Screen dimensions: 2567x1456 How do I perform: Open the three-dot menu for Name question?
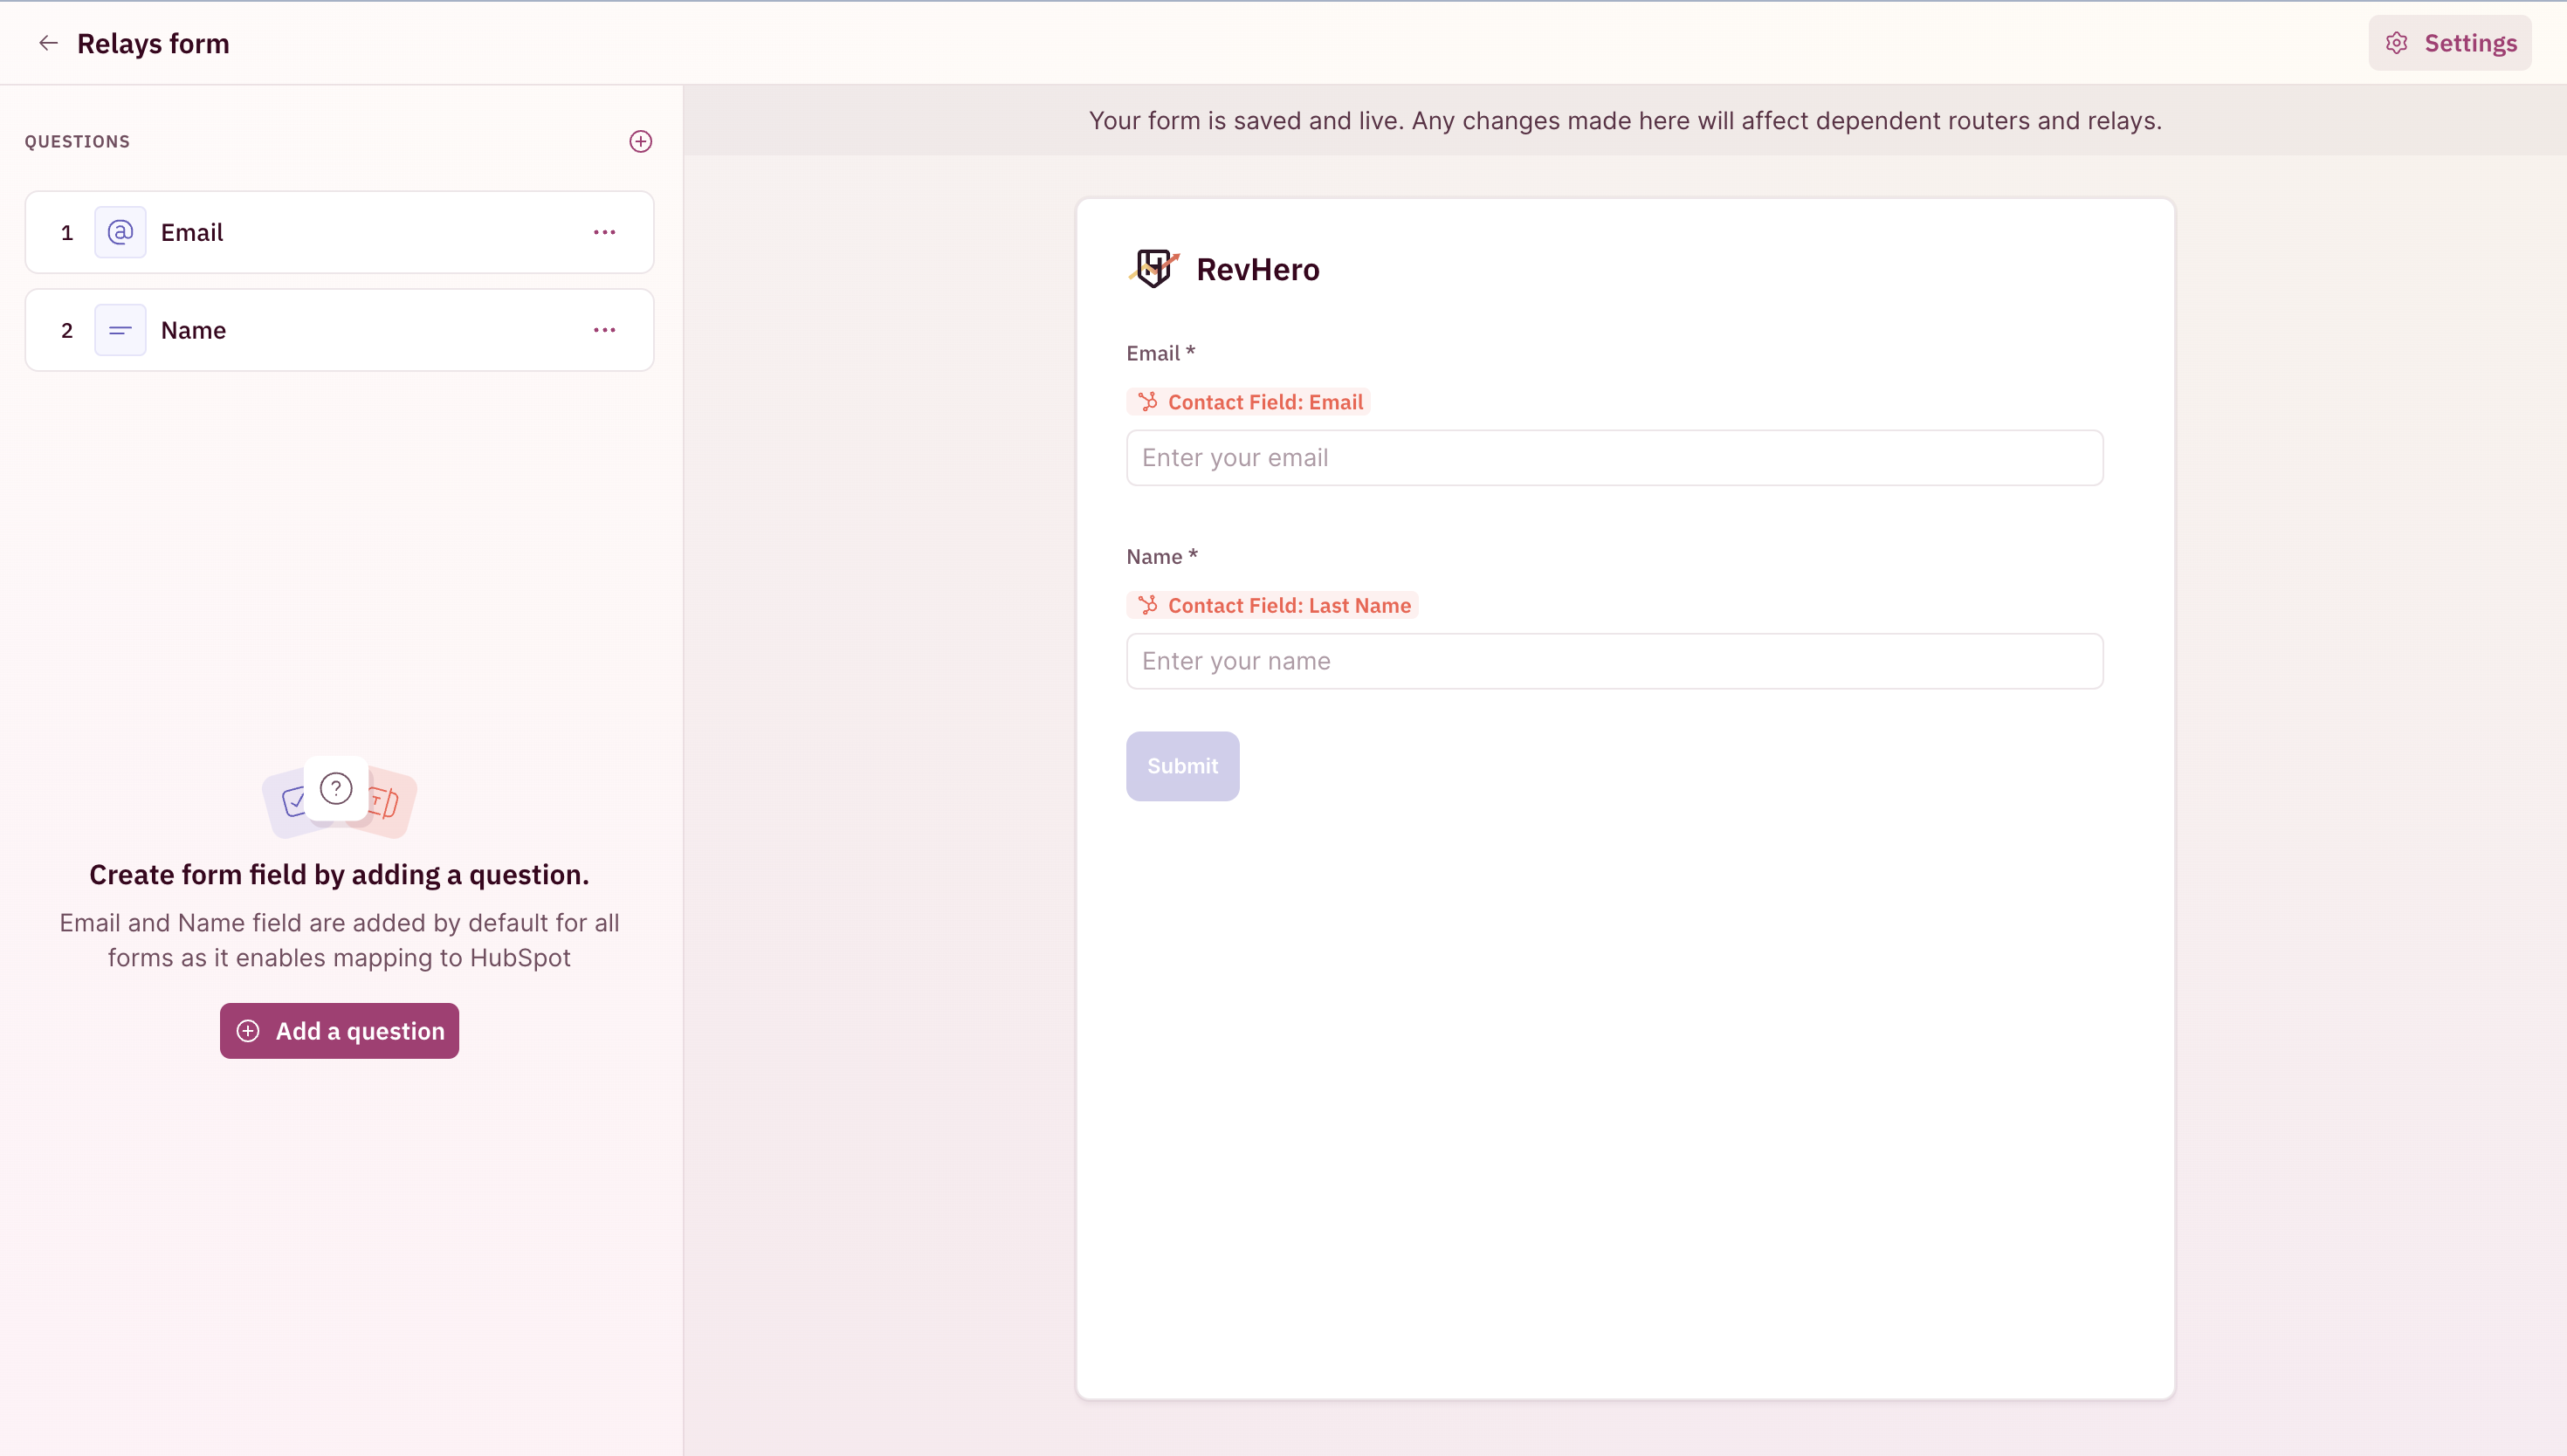pyautogui.click(x=604, y=330)
